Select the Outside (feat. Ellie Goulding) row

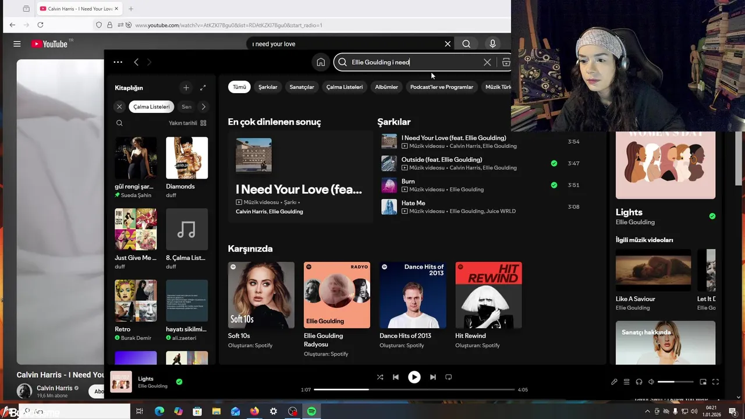[x=480, y=164]
